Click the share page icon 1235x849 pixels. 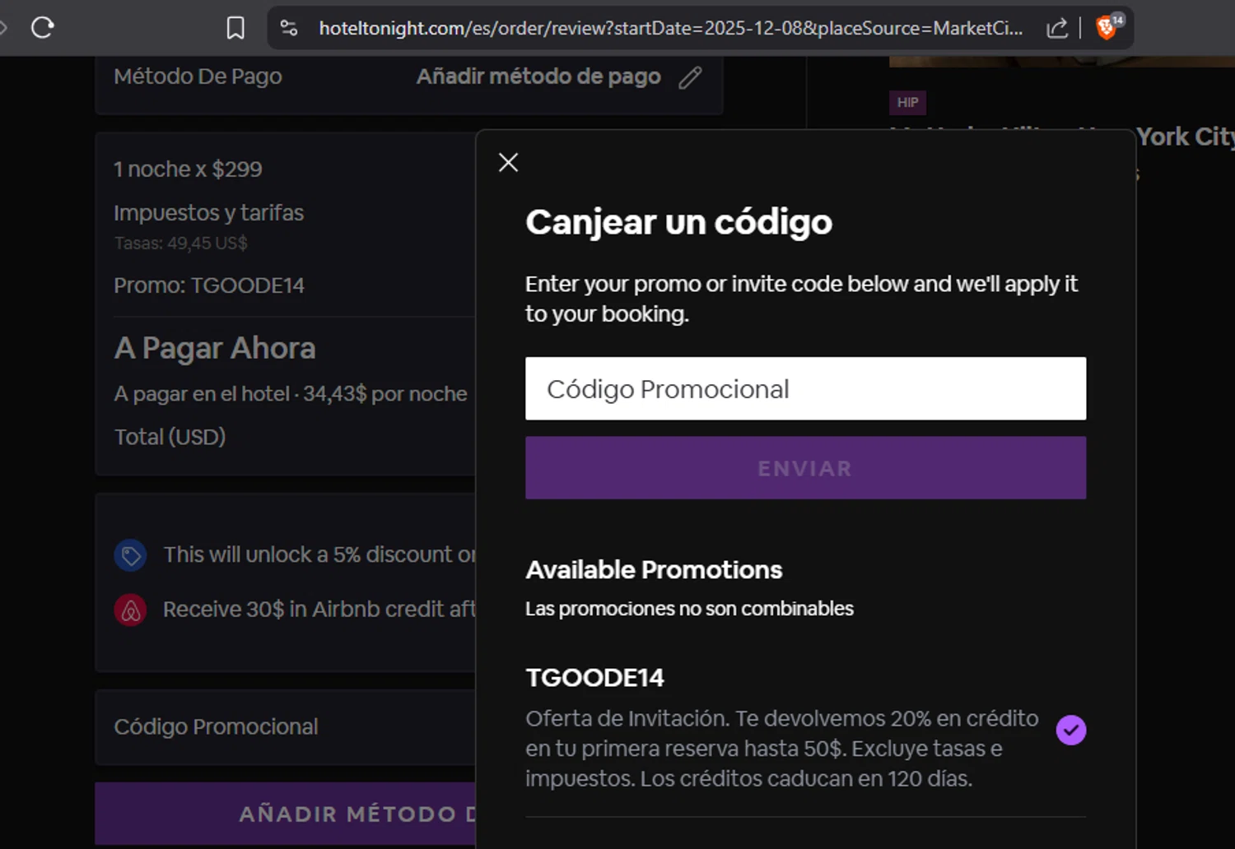[1056, 28]
